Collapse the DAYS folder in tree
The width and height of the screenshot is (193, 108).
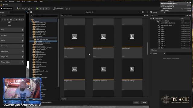tap(32, 38)
